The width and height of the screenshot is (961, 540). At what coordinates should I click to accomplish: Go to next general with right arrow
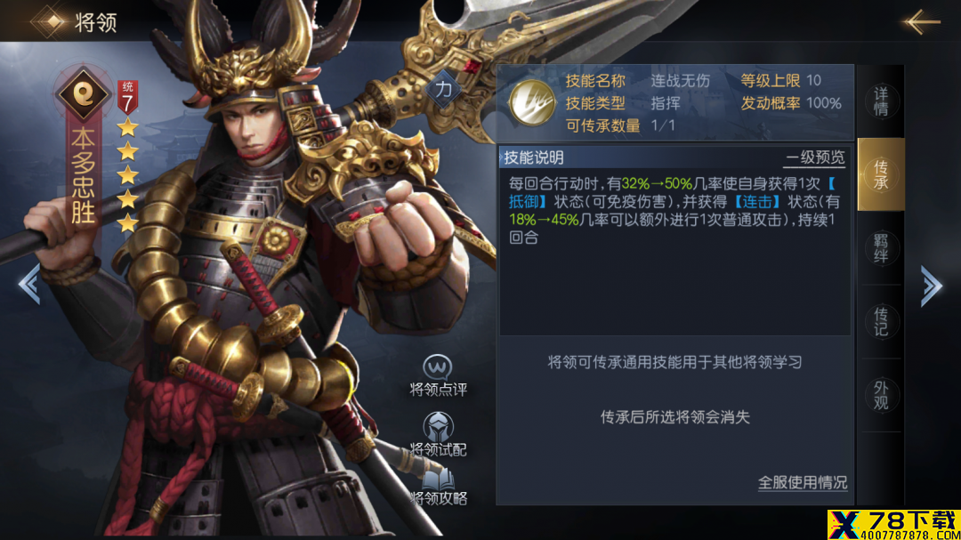932,285
